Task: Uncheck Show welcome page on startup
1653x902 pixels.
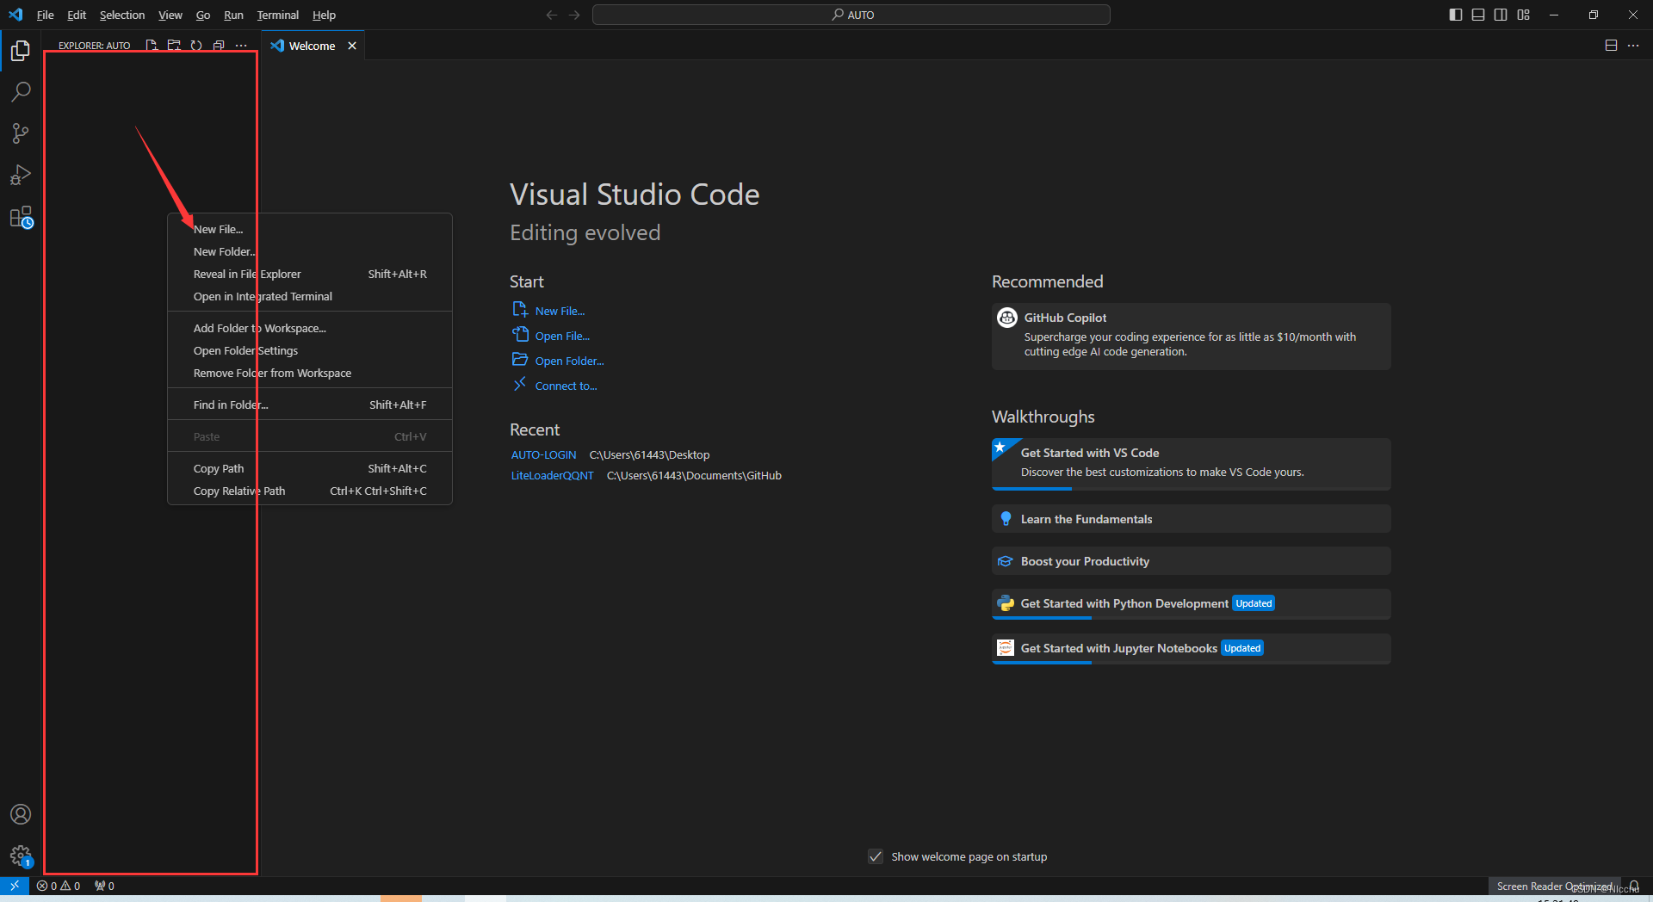Action: point(876,856)
